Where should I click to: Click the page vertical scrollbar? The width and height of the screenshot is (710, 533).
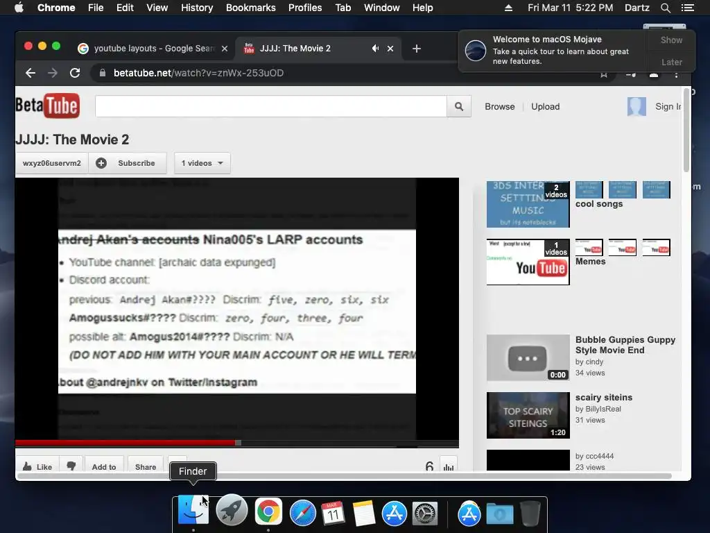pyautogui.click(x=686, y=130)
